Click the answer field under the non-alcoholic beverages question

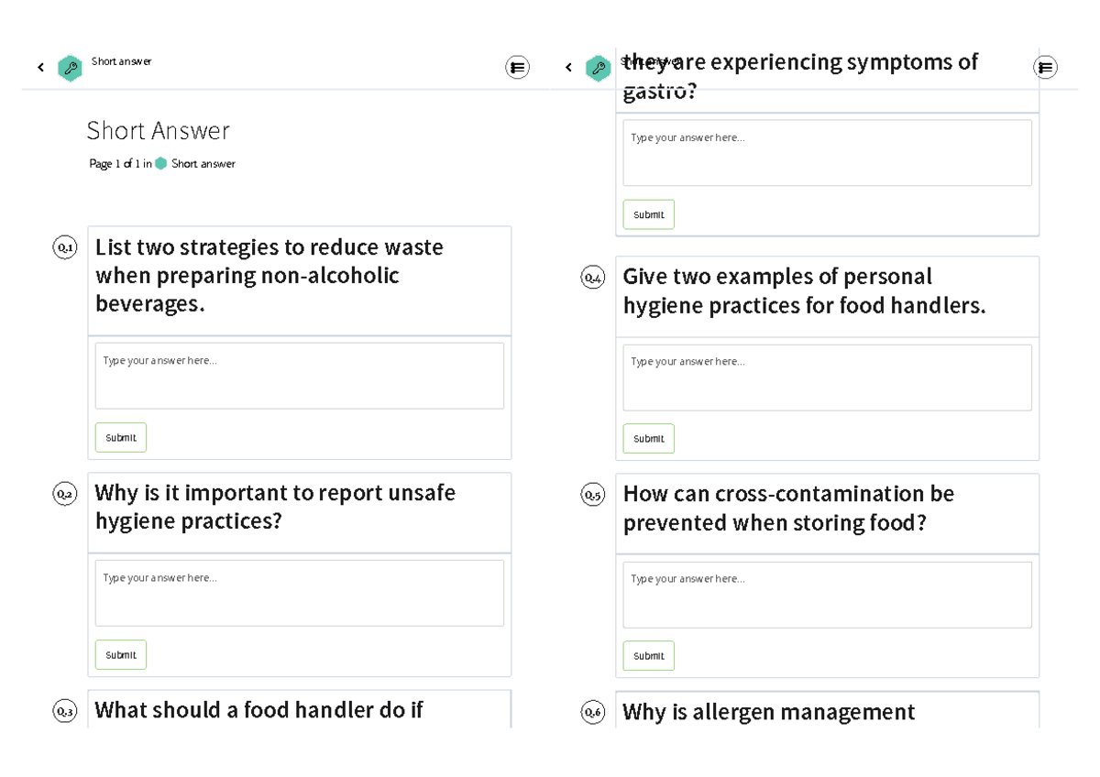point(300,376)
